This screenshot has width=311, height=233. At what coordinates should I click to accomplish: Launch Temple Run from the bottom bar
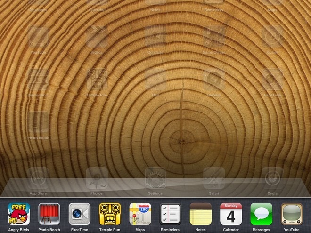click(x=110, y=214)
